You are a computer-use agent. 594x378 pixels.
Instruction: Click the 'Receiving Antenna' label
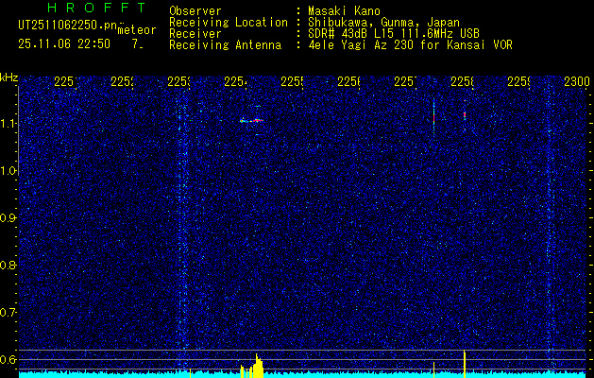[225, 45]
